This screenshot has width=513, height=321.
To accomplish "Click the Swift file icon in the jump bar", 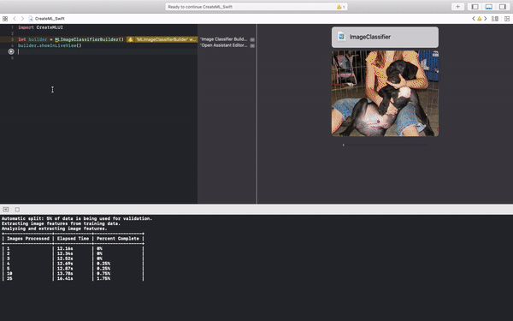I will [31, 19].
